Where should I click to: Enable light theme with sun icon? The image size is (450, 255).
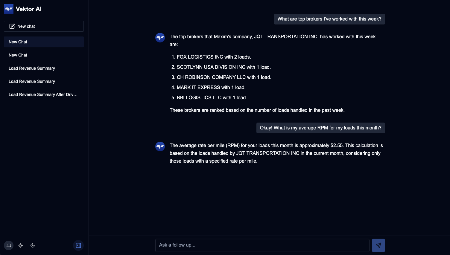(21, 245)
